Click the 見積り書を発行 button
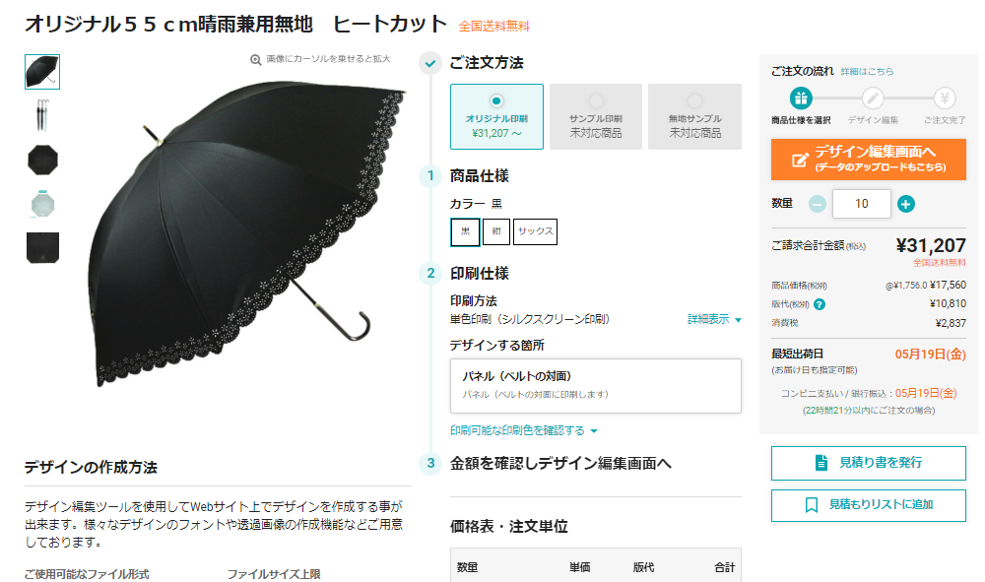 point(868,464)
